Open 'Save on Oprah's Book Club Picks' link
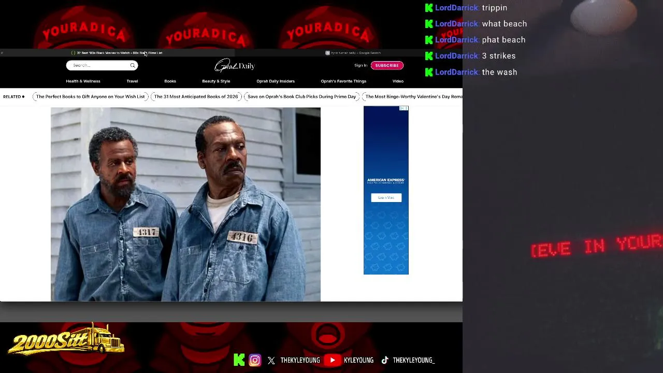663x373 pixels. [x=301, y=96]
